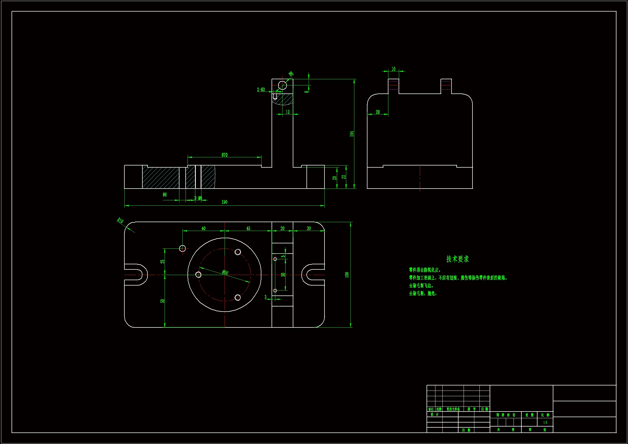Select the 更改文件名 header cell
The width and height of the screenshot is (628, 444).
(x=453, y=409)
